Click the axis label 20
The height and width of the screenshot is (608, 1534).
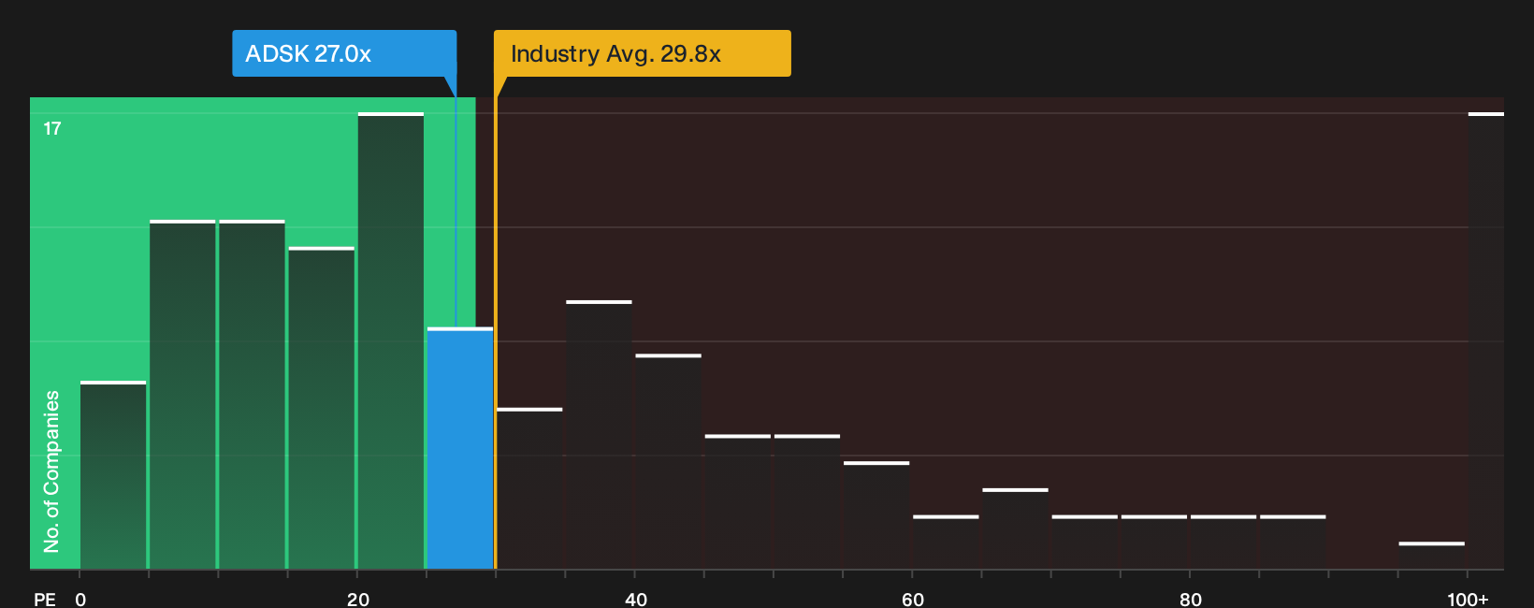pos(358,599)
